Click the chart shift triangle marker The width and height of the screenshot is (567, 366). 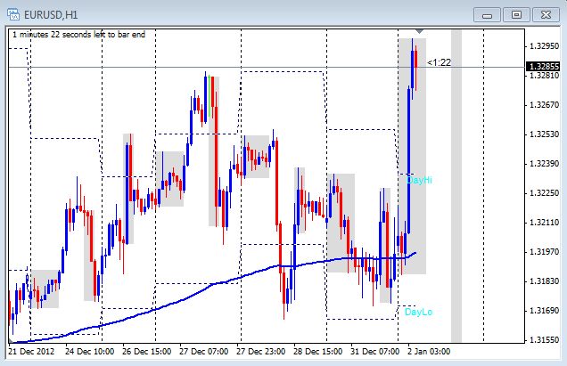coord(419,32)
